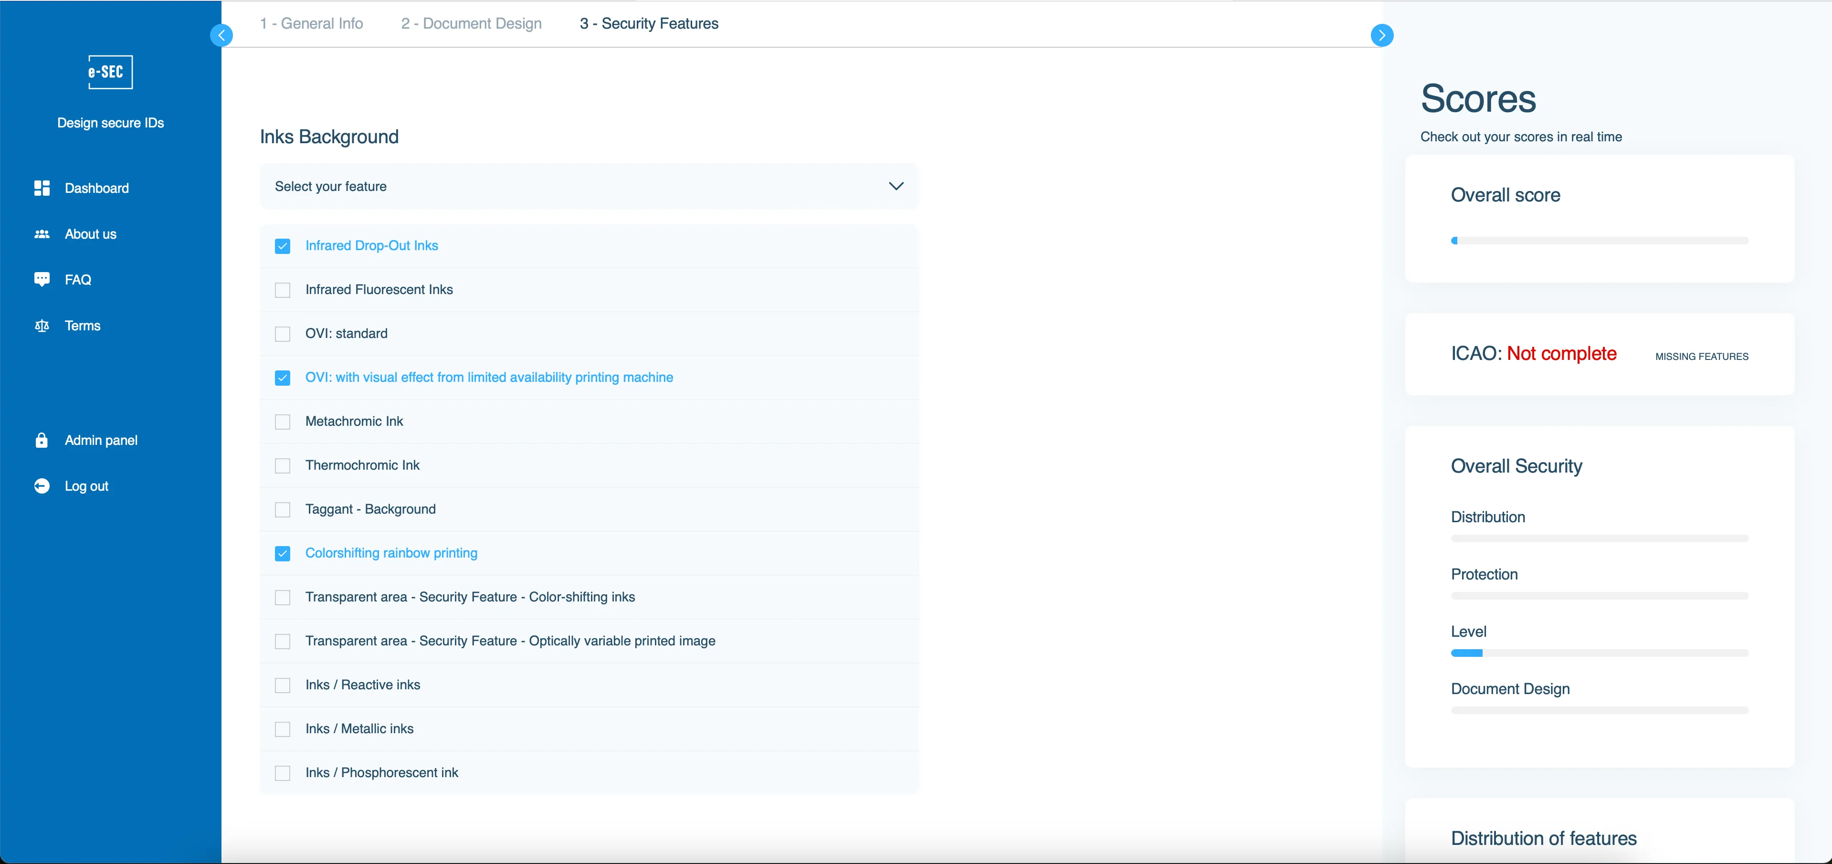View MISSING FEATURES for ICAO
Image resolution: width=1832 pixels, height=864 pixels.
[1701, 356]
